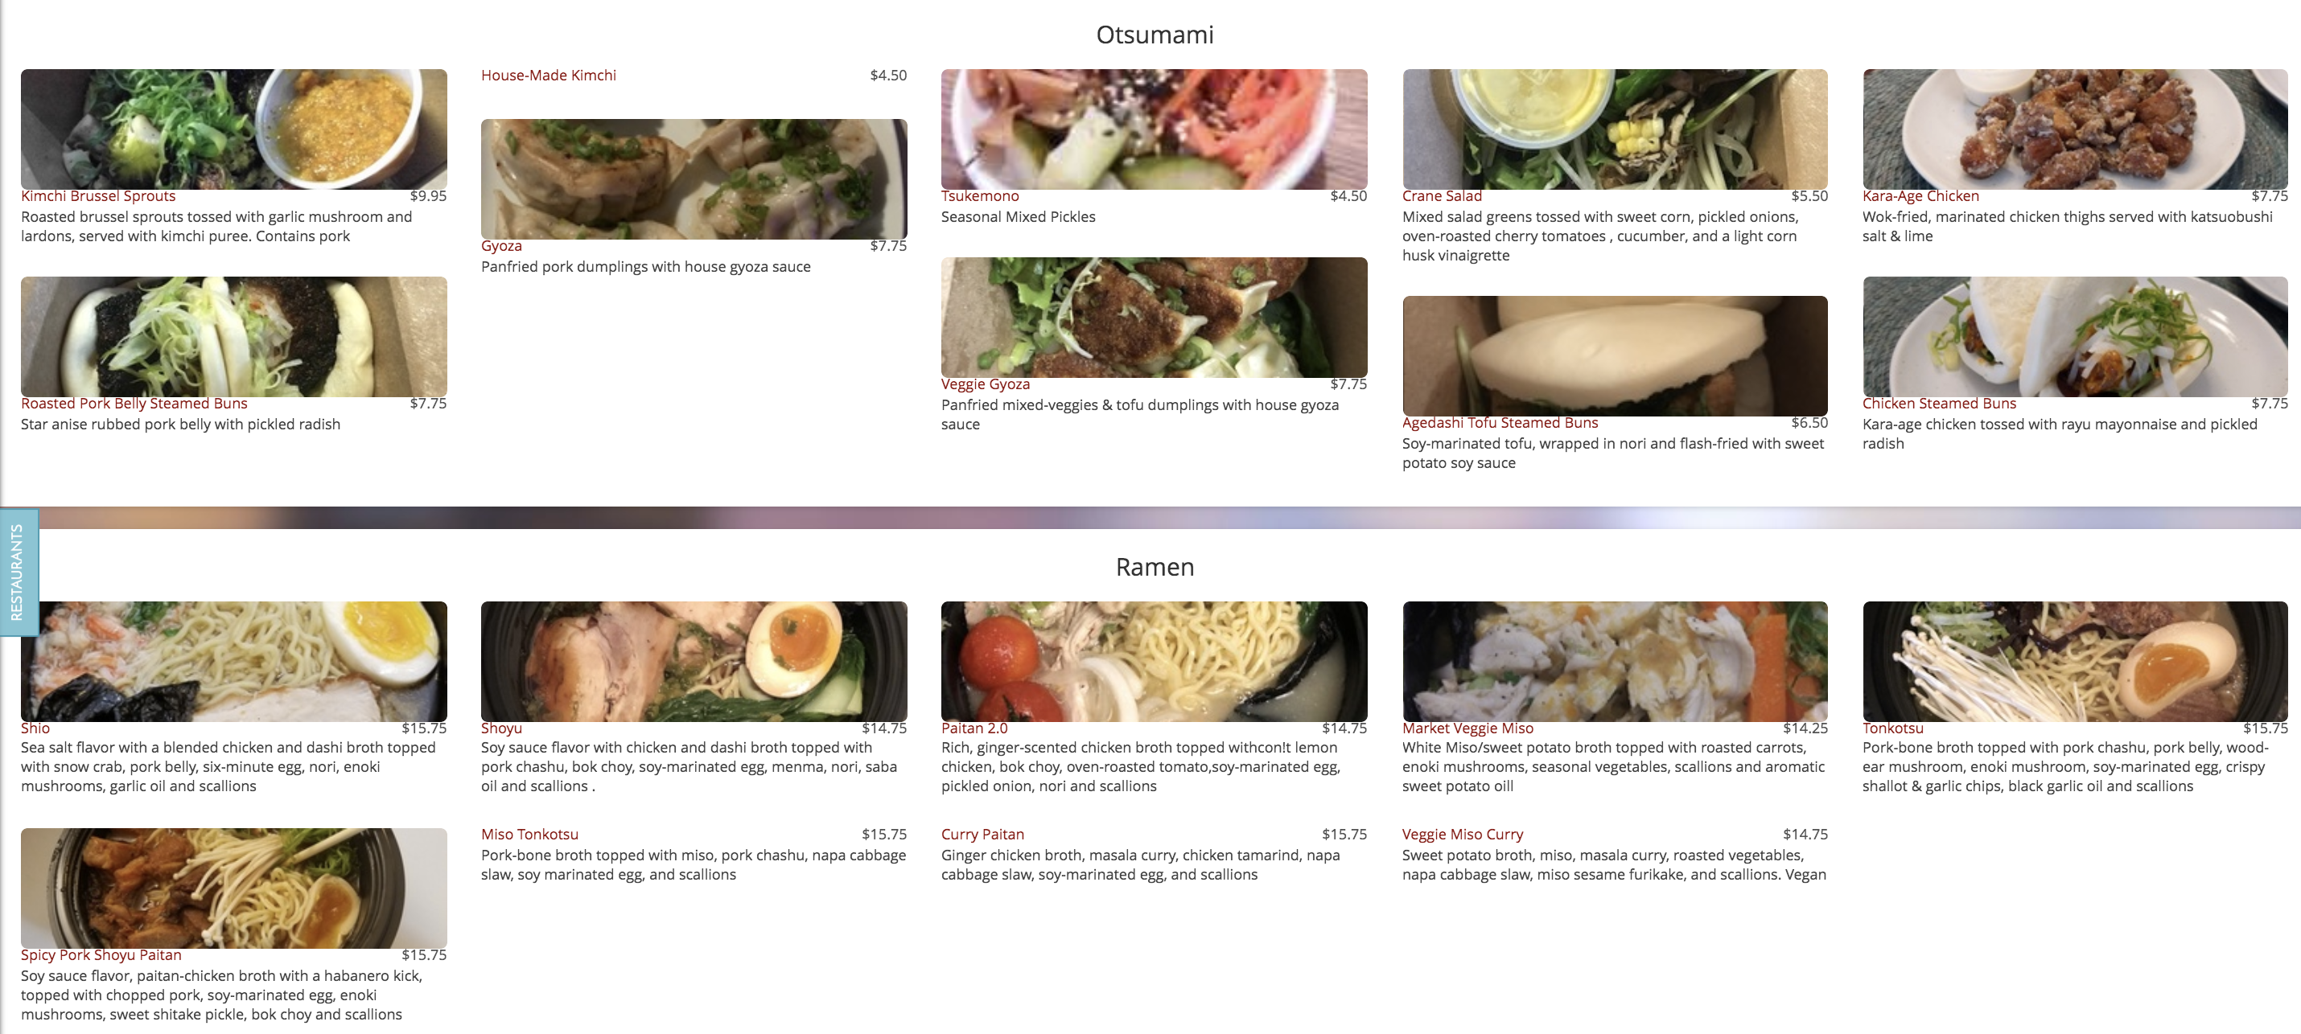This screenshot has width=2301, height=1034.
Task: Click the Chicken Steamed Buns photo
Action: click(2074, 337)
